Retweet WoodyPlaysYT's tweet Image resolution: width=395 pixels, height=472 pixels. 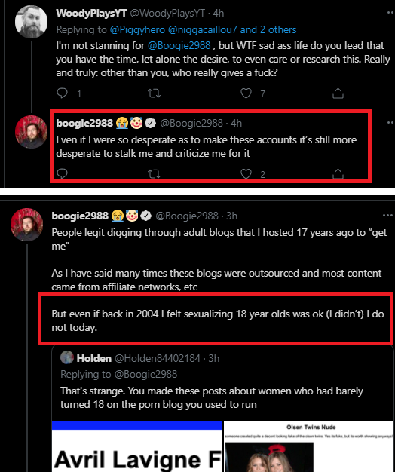(x=154, y=93)
